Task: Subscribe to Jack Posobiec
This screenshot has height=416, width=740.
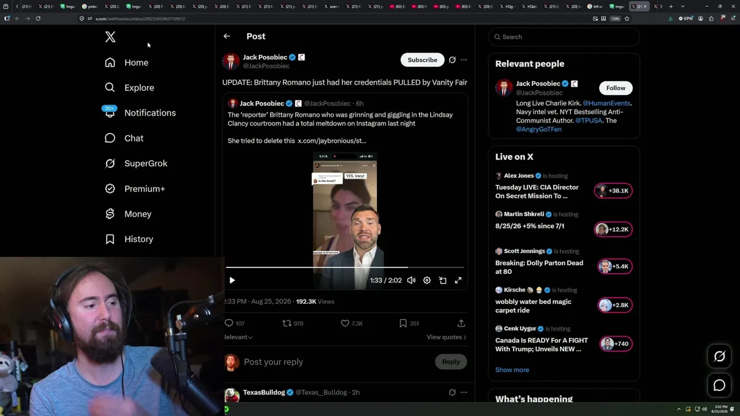Action: 422,60
